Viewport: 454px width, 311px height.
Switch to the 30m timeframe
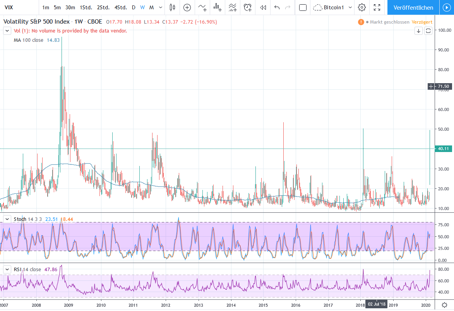click(70, 7)
